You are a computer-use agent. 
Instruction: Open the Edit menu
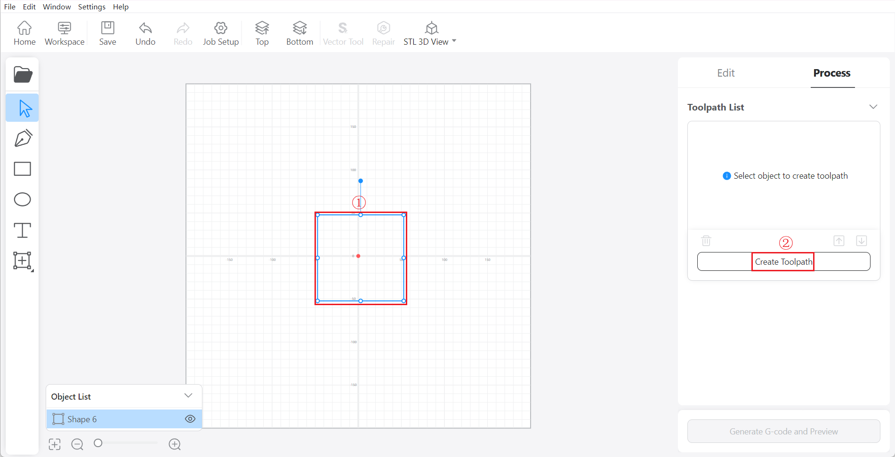click(x=29, y=7)
